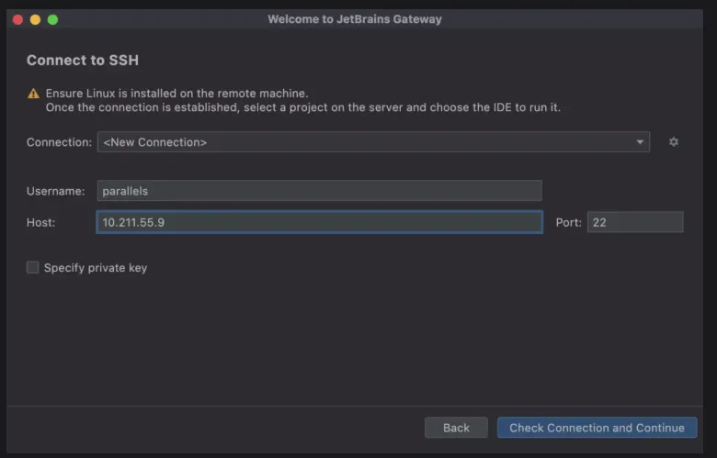Select the Port field showing 22

(635, 222)
